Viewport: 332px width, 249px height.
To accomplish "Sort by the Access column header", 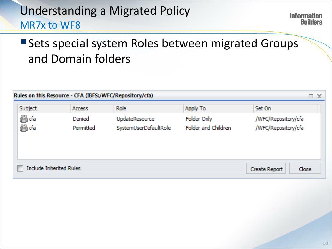I will tap(92, 108).
